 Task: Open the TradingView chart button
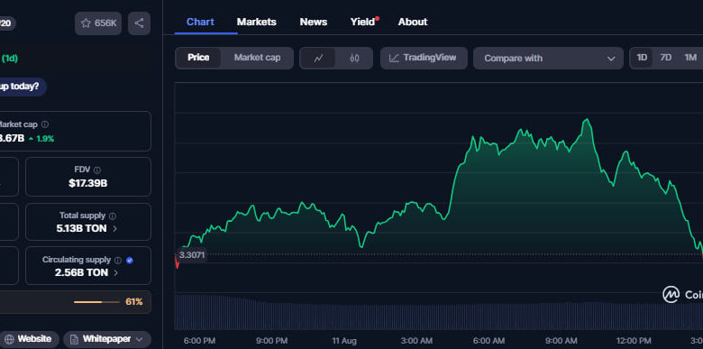(424, 58)
